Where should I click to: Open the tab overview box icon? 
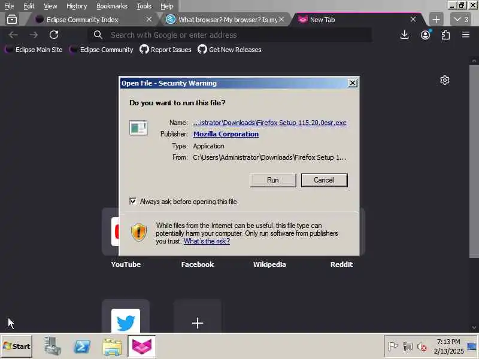[12, 20]
